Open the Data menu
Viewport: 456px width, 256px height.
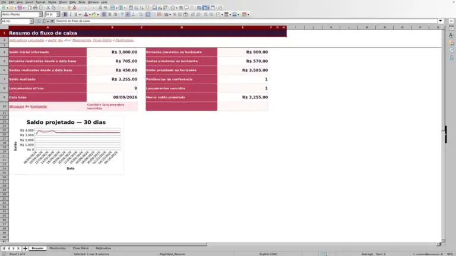point(72,2)
